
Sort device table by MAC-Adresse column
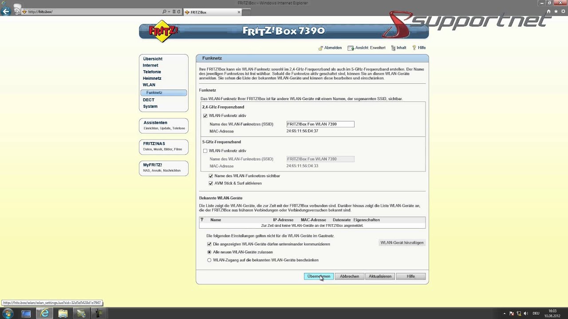click(x=313, y=220)
